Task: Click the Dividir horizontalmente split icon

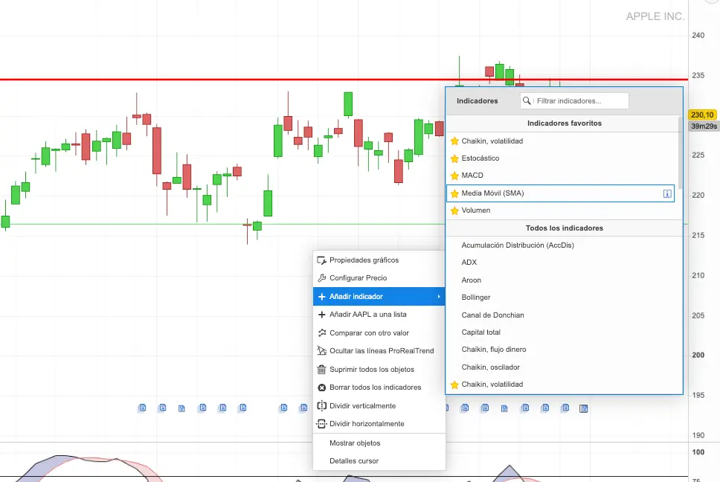Action: (322, 424)
